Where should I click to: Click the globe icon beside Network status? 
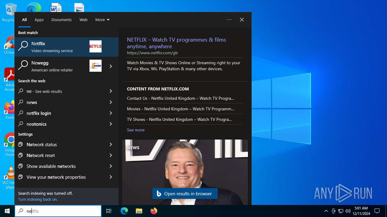tap(21, 144)
